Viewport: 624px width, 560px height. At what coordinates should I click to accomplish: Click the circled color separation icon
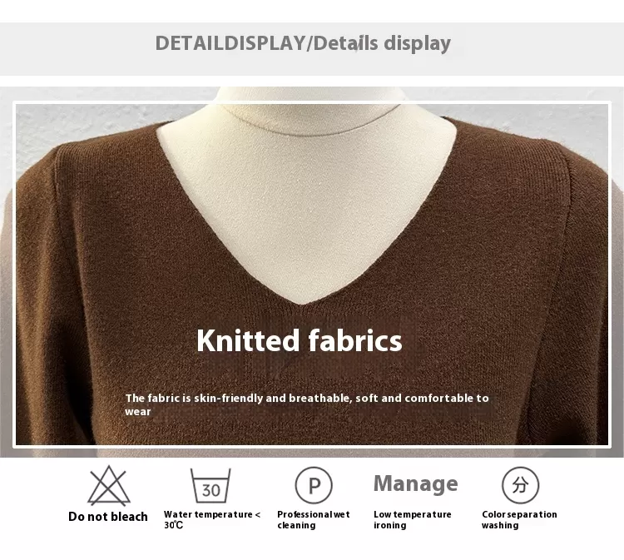tap(520, 485)
